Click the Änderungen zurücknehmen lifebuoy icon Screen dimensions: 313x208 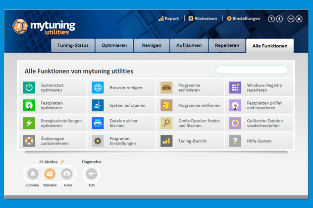coord(29,141)
